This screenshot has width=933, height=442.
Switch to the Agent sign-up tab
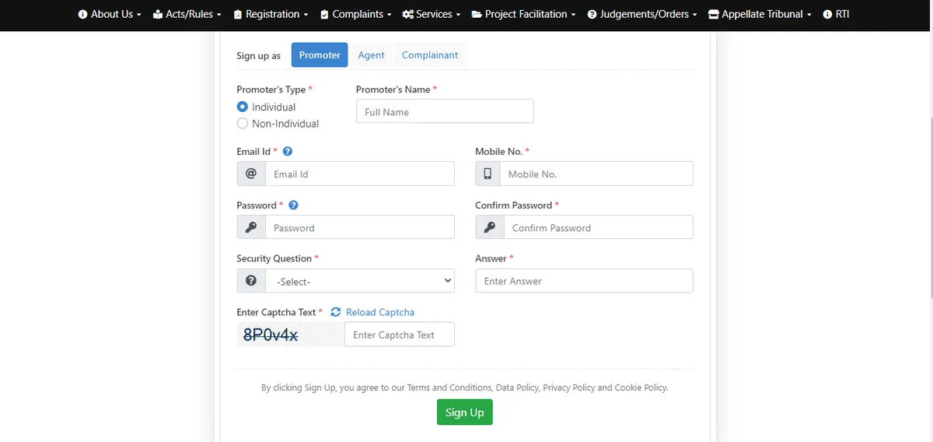[x=371, y=55]
